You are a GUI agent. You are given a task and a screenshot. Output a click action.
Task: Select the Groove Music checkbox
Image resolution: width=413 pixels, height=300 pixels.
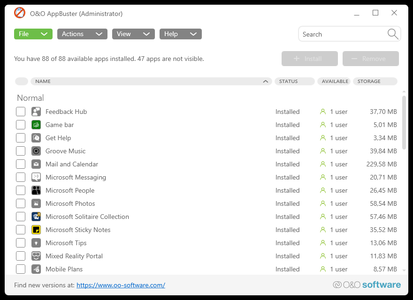[x=21, y=151]
